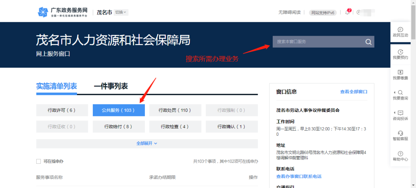
Task: Open 我要查询 sidebar icon
Action: click(x=400, y=95)
